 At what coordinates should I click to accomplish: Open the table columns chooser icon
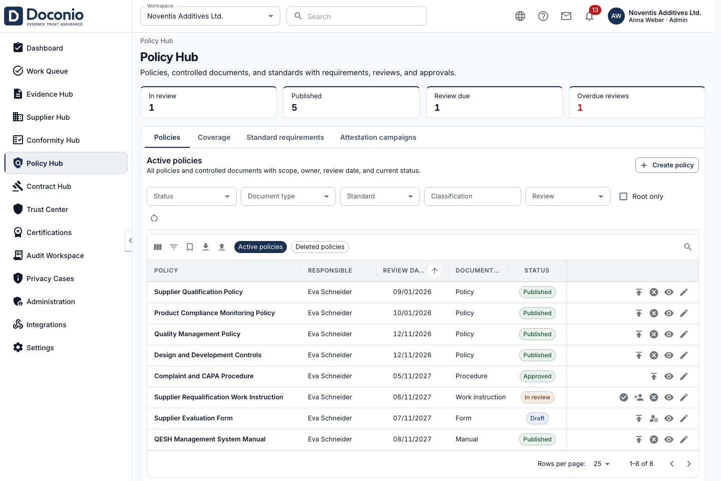pyautogui.click(x=158, y=247)
